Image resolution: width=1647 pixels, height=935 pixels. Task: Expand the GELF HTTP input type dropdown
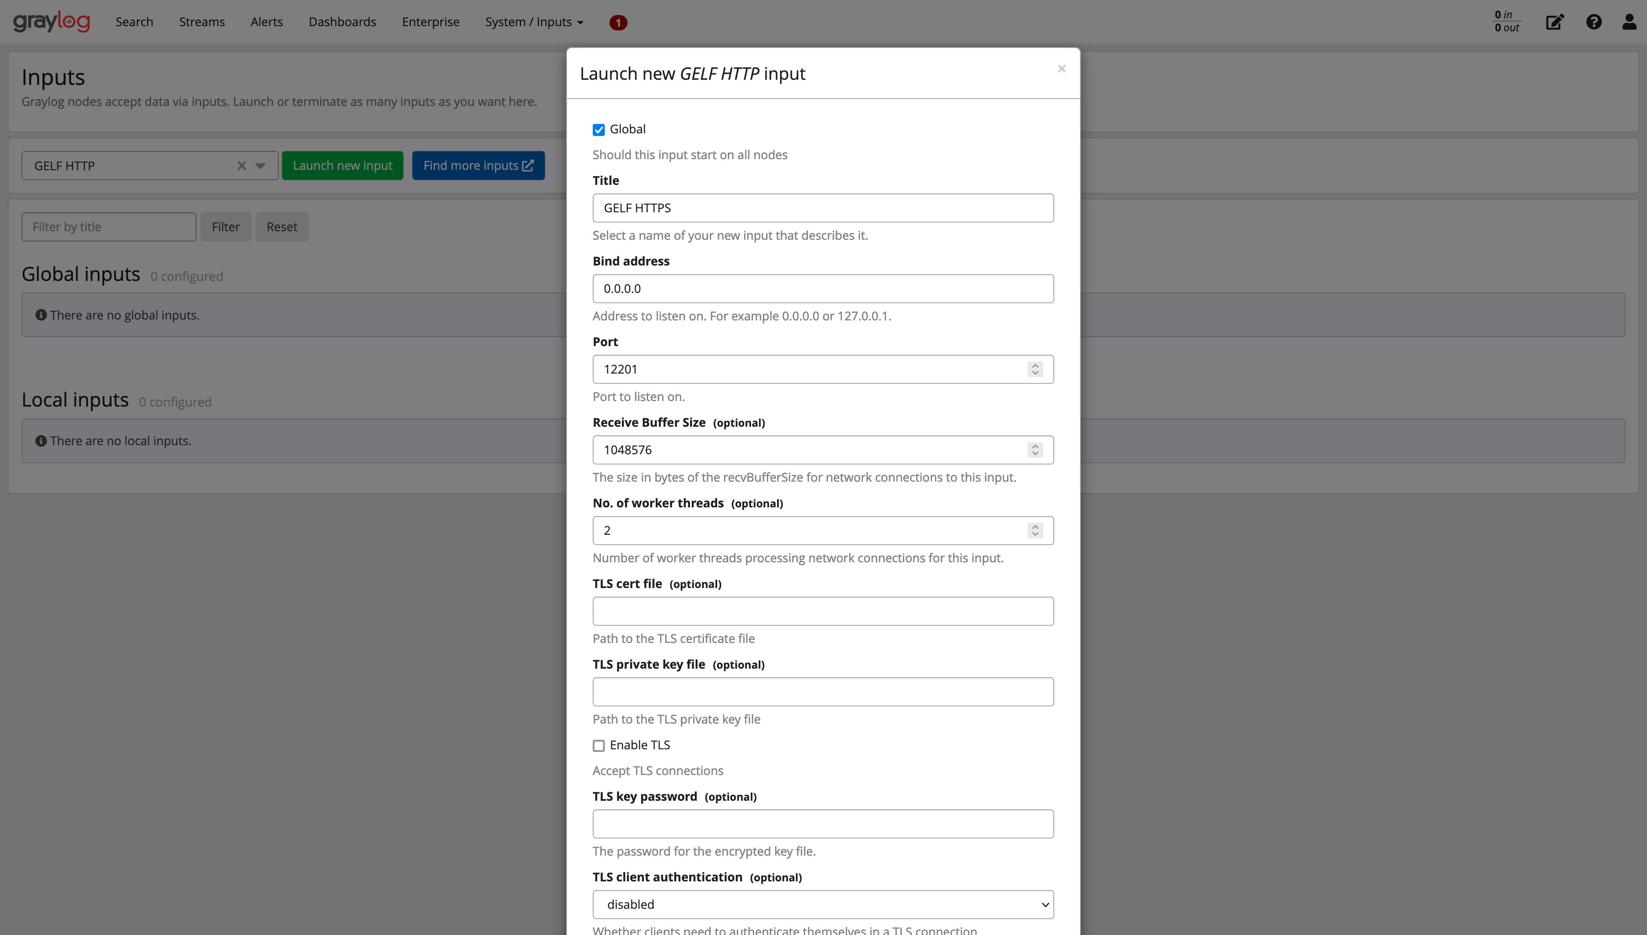(x=259, y=165)
